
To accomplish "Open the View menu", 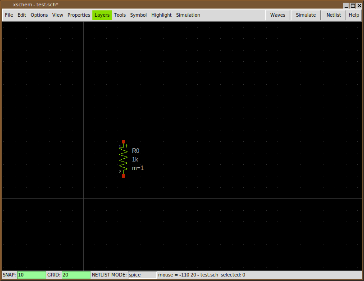I will click(58, 15).
